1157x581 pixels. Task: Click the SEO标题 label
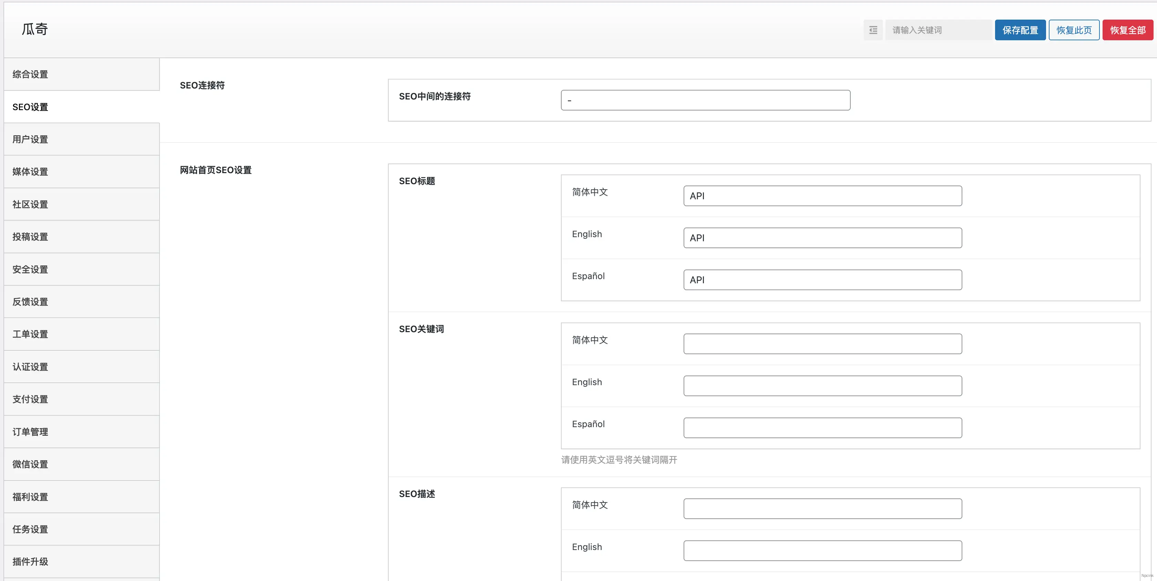[x=417, y=181]
